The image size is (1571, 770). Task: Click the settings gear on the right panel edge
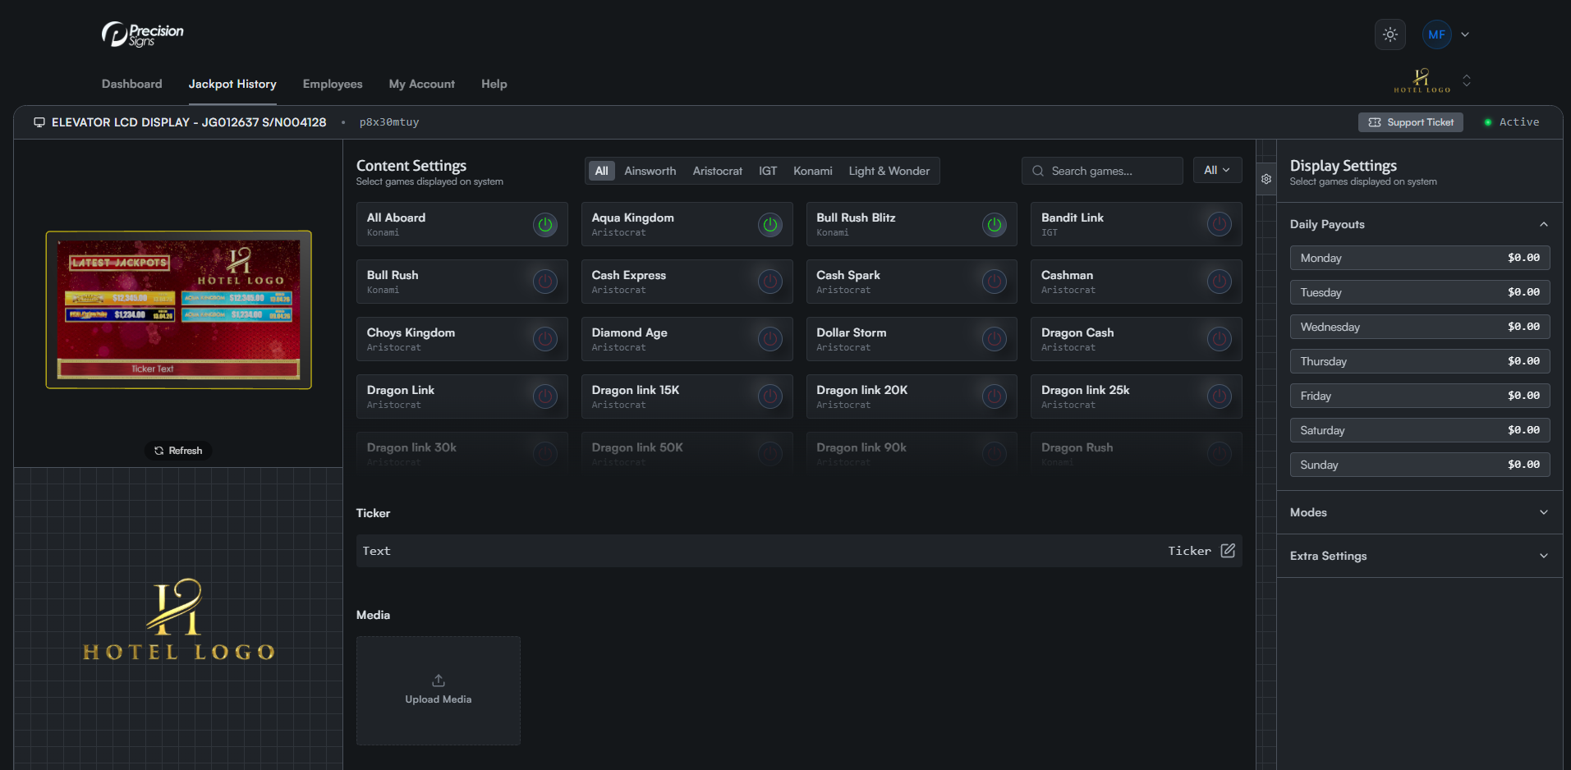[x=1266, y=179]
